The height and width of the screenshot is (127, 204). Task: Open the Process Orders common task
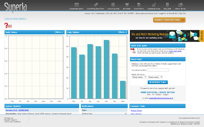[136, 110]
